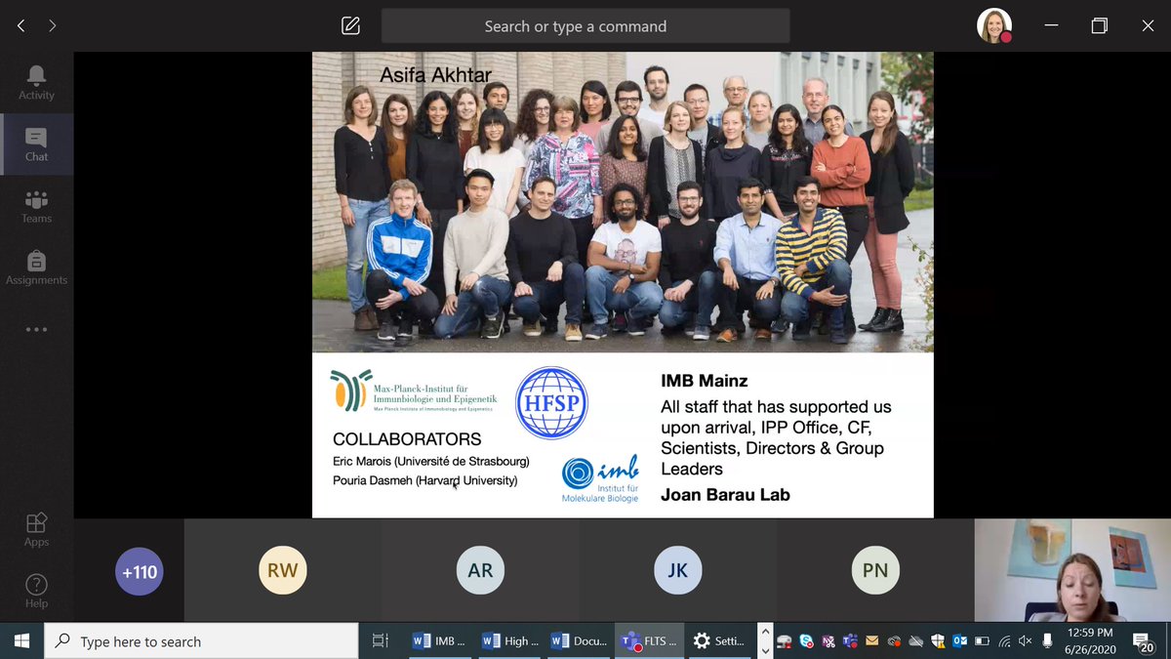Open the Activity feed in Teams sidebar
1171x659 pixels.
(x=36, y=82)
